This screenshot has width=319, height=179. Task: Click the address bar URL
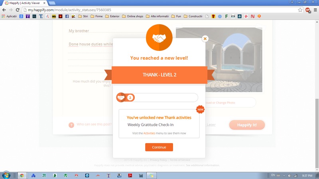pos(69,10)
